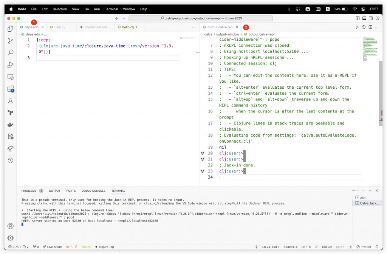Open the Explorer view in activity bar

point(10,29)
